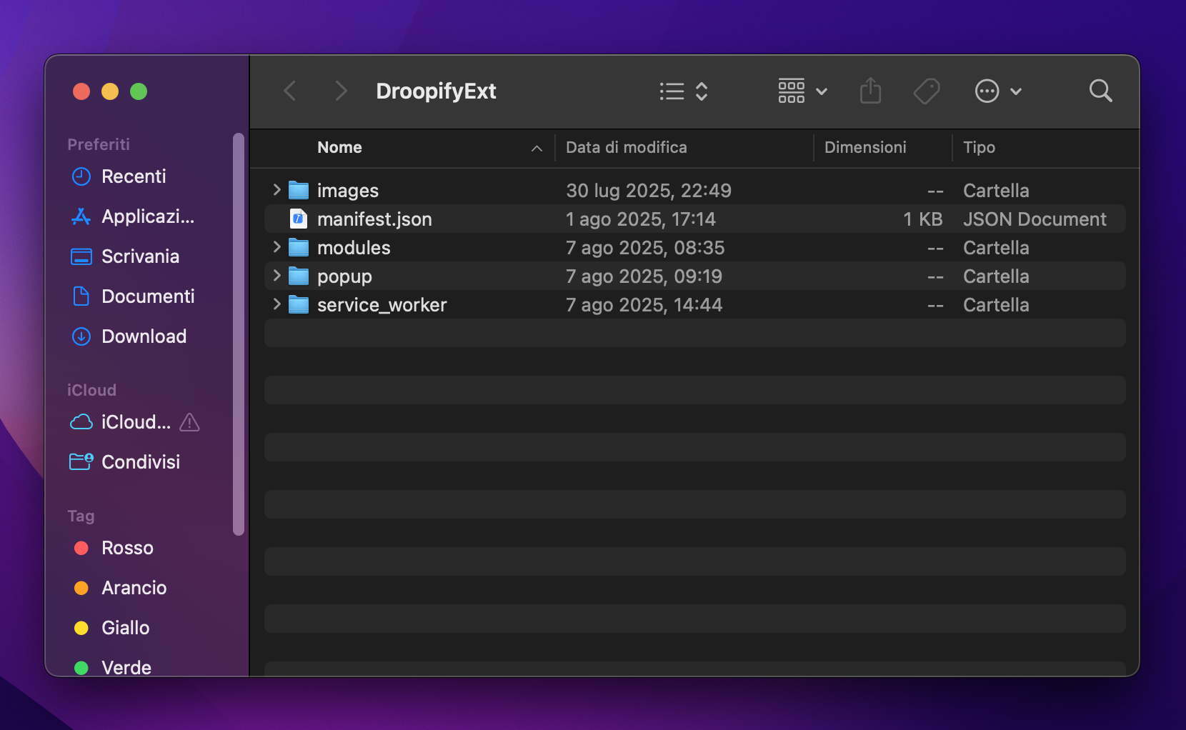1186x730 pixels.
Task: Sort by Dimensioni column header
Action: pyautogui.click(x=865, y=147)
